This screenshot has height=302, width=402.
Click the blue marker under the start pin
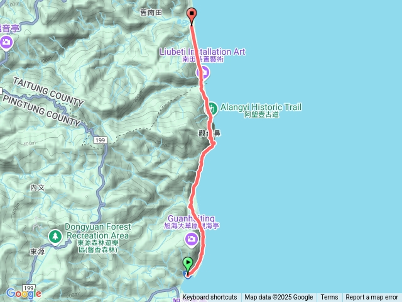tap(188, 276)
